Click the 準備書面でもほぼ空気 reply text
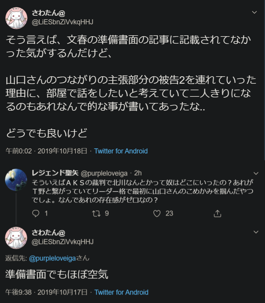Viewport: 265px width, 303px height. pyautogui.click(x=57, y=275)
